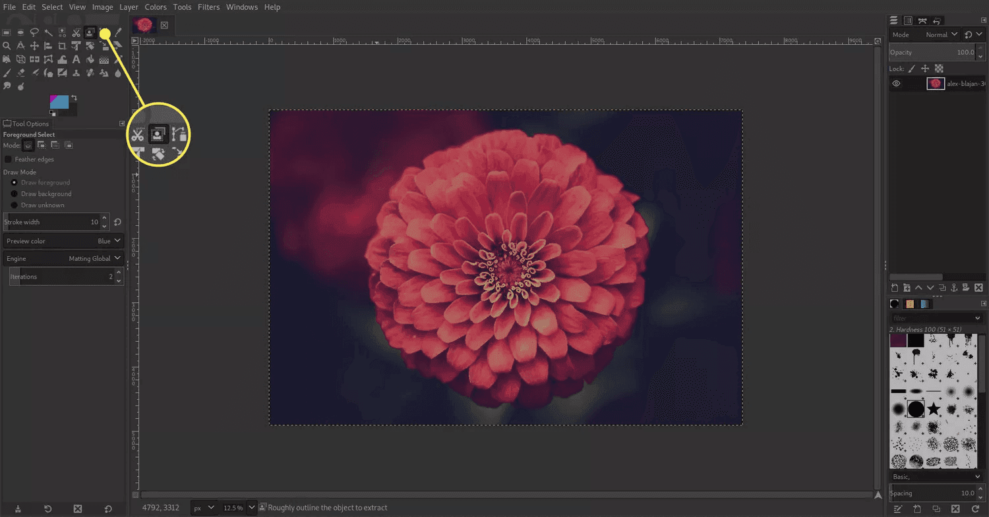
Task: Choose the Scissors Select tool in the toolbox
Action: (76, 32)
